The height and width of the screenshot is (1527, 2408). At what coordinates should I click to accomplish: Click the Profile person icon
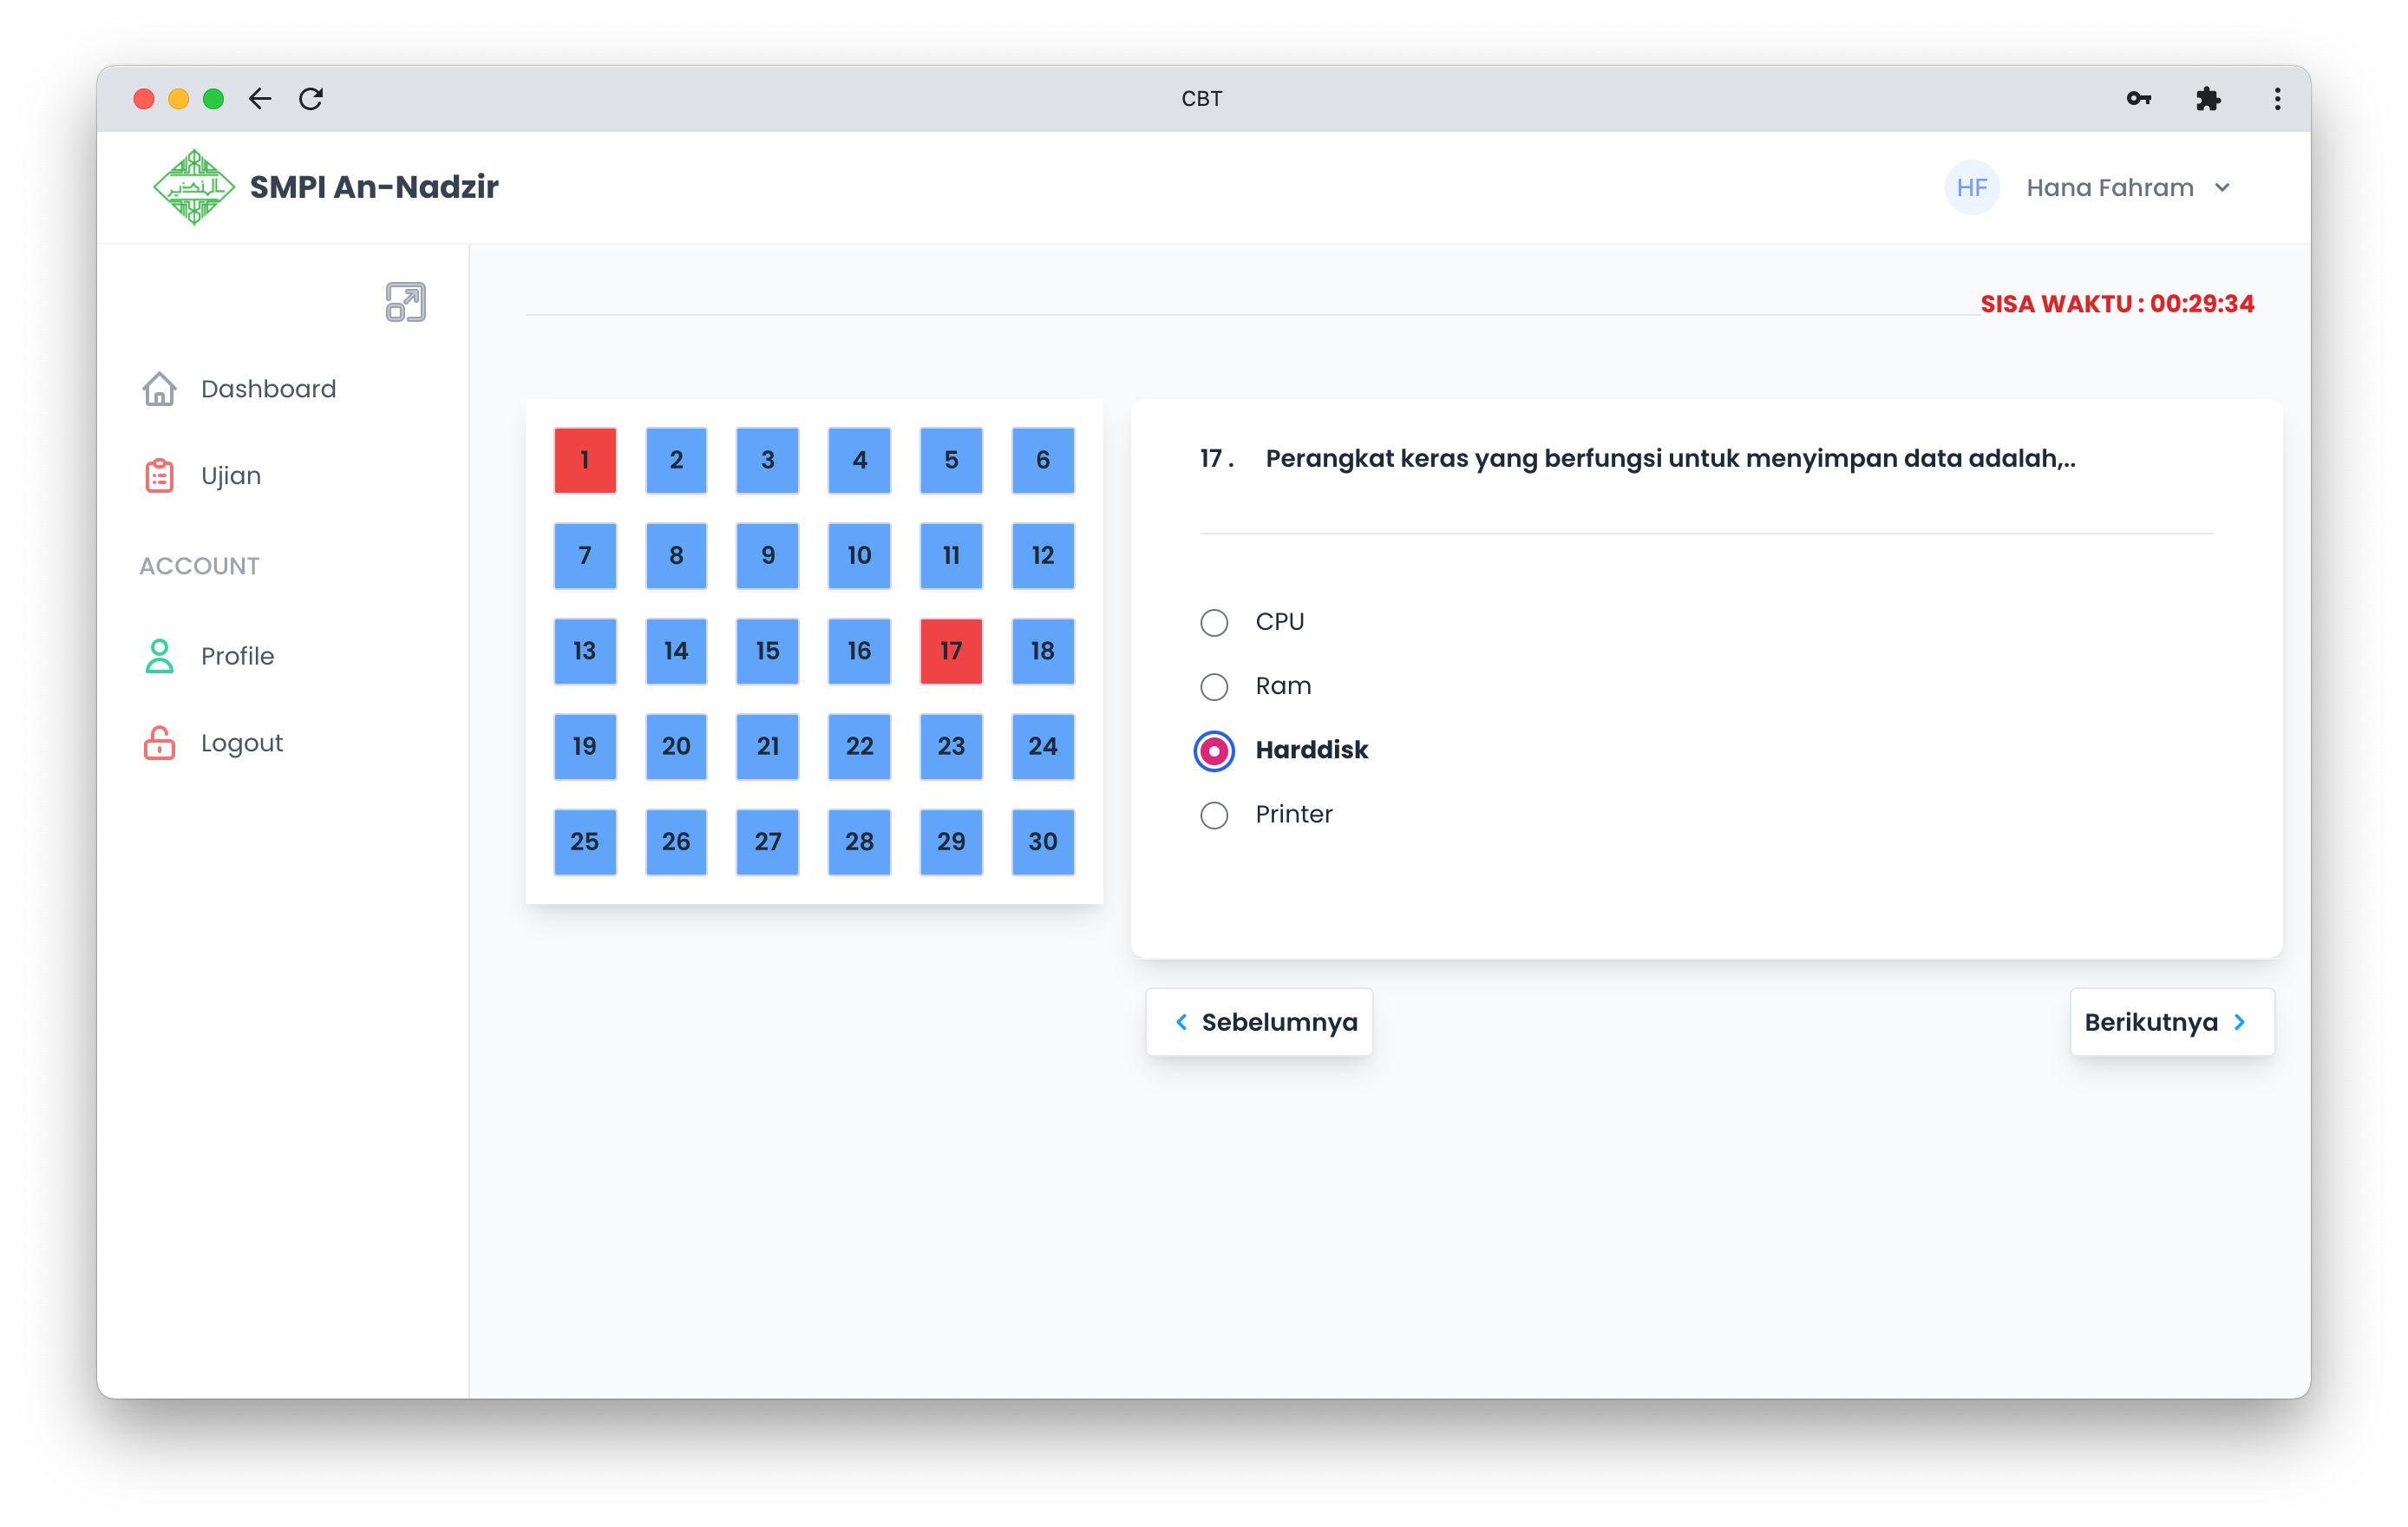[x=158, y=656]
